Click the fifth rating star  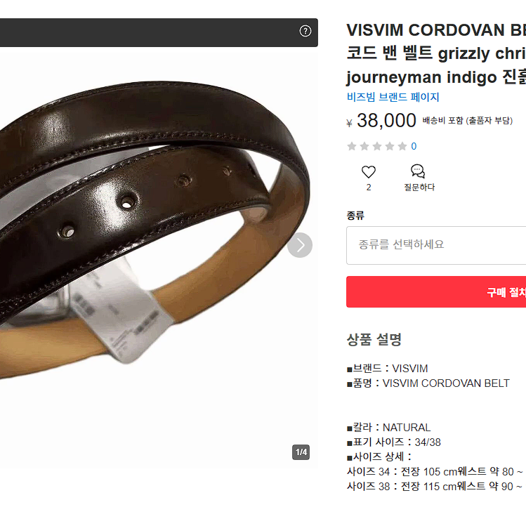pyautogui.click(x=402, y=146)
